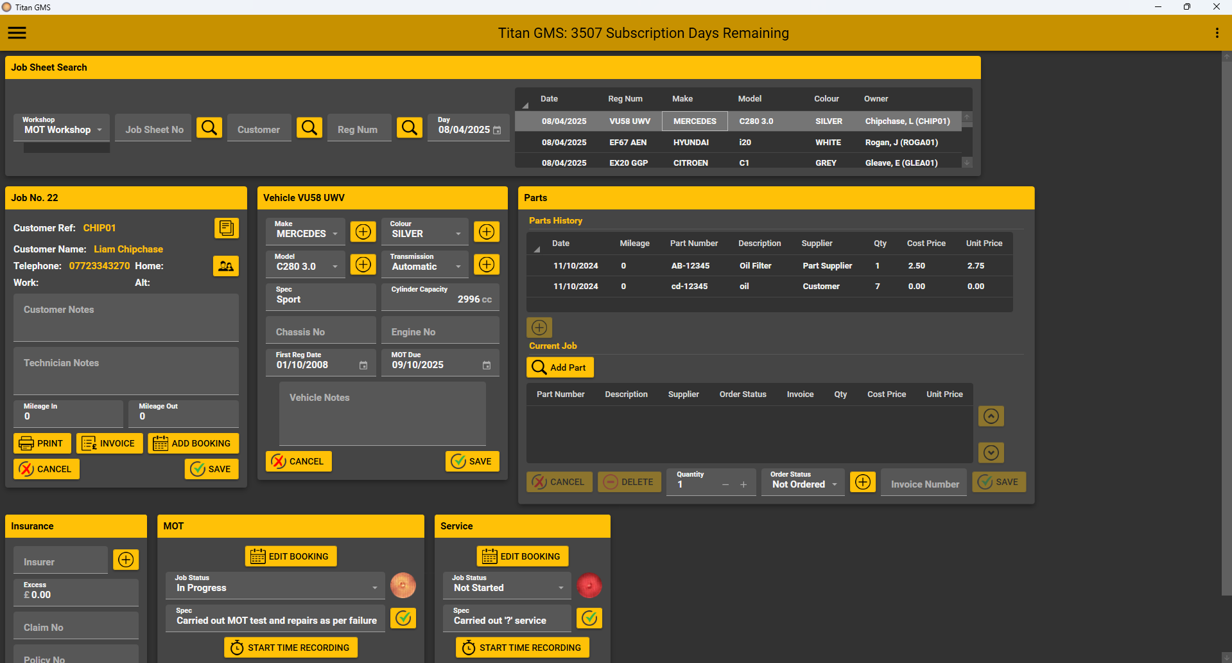Viewport: 1232px width, 663px height.
Task: Open MOT Job Status In Progress dropdown
Action: 275,585
